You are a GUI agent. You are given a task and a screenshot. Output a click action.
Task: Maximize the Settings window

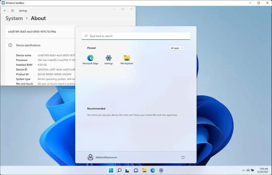point(123,9)
